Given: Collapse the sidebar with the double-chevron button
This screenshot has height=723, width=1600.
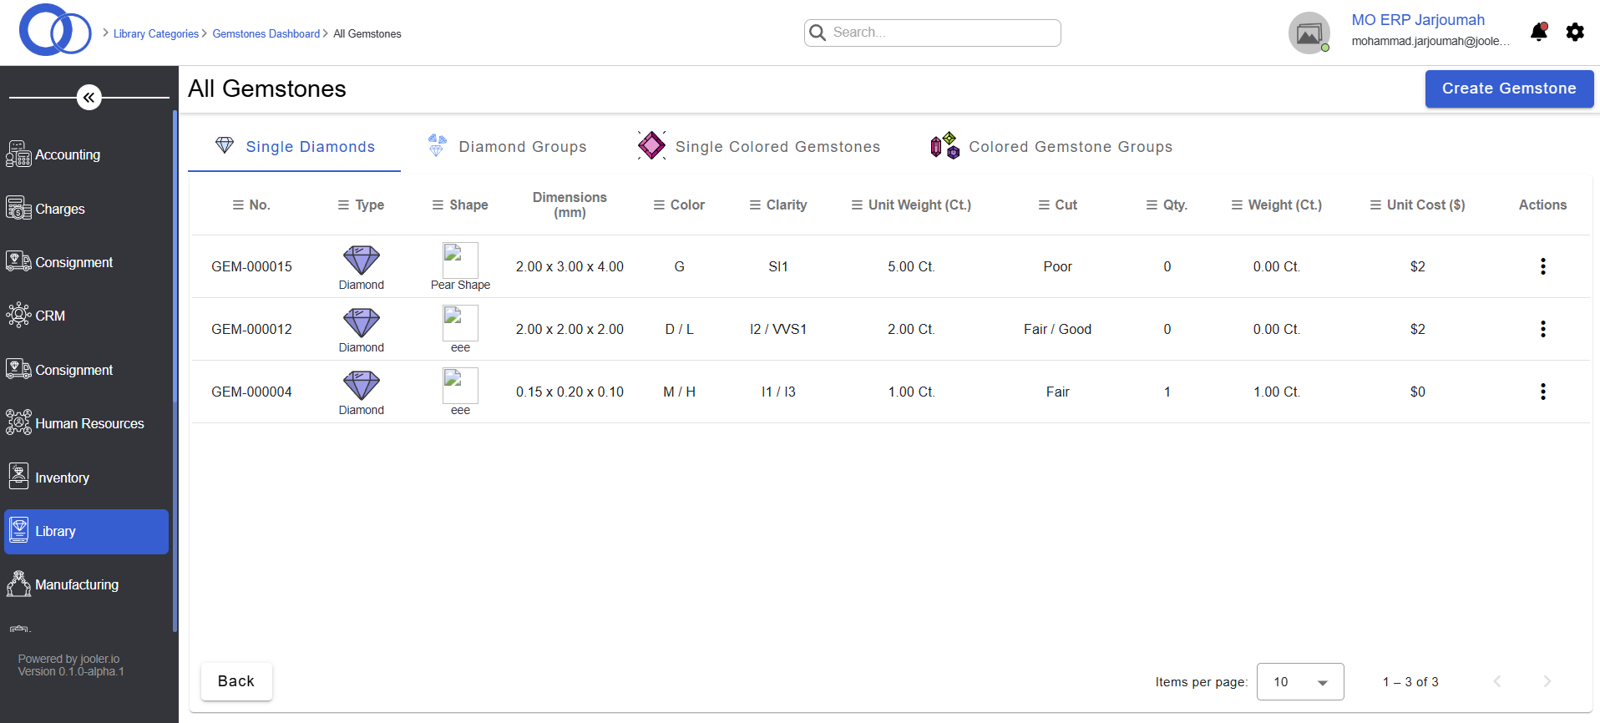Looking at the screenshot, I should tap(89, 98).
